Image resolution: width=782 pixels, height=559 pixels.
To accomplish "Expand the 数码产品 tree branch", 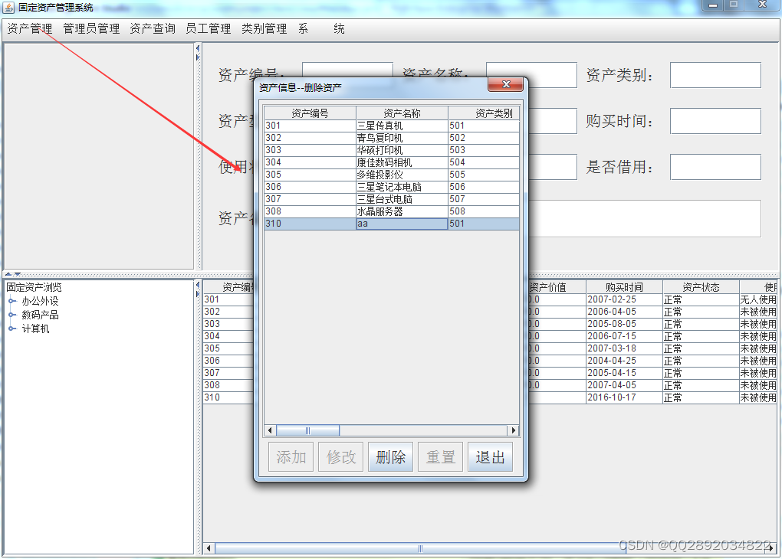I will pos(9,315).
